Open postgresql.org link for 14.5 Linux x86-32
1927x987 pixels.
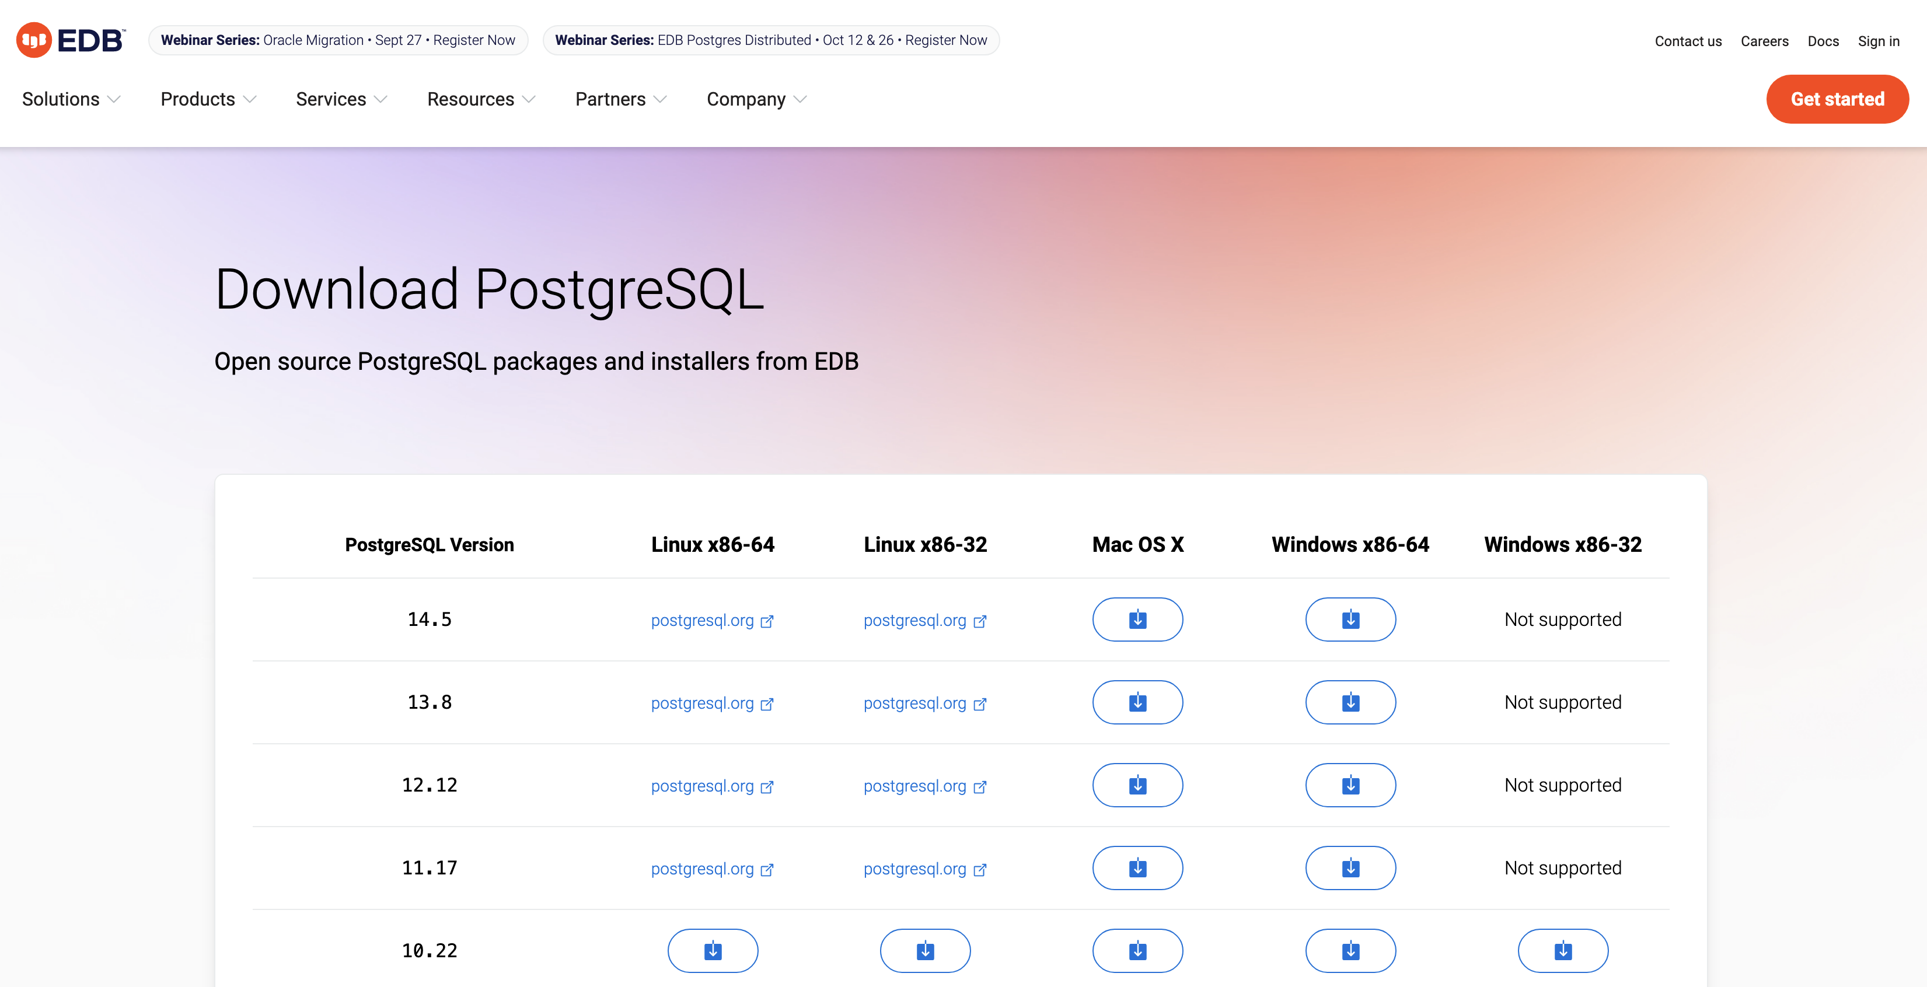pos(926,621)
